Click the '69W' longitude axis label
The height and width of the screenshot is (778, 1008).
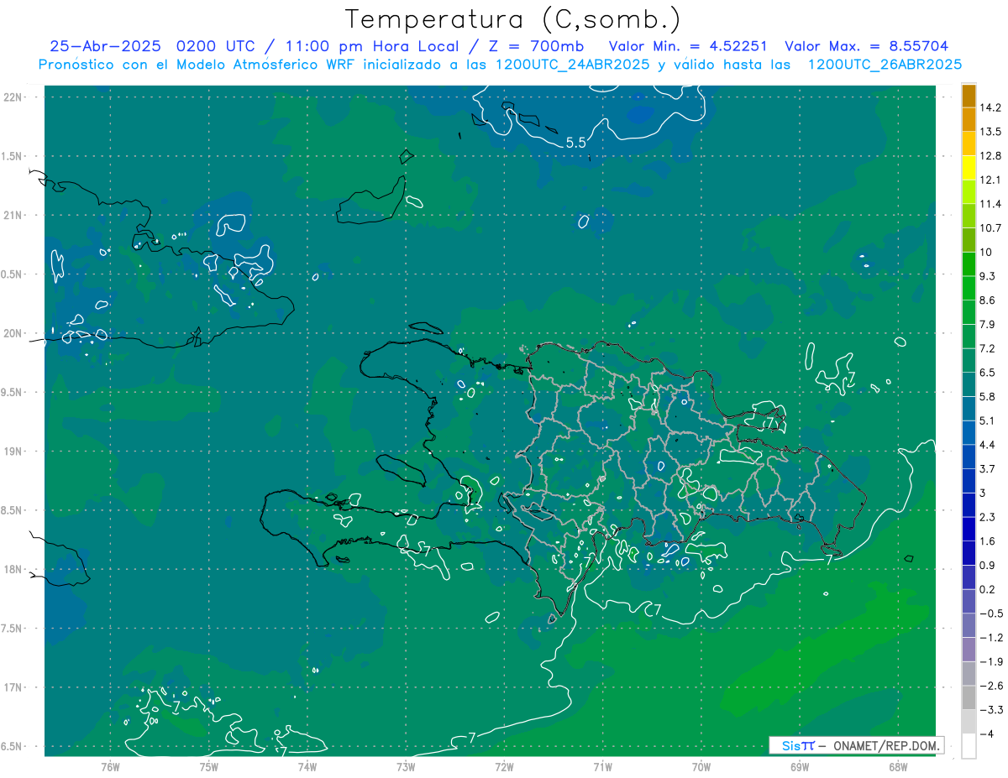click(800, 766)
